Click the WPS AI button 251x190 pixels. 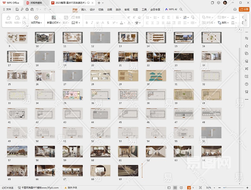pos(171,9)
